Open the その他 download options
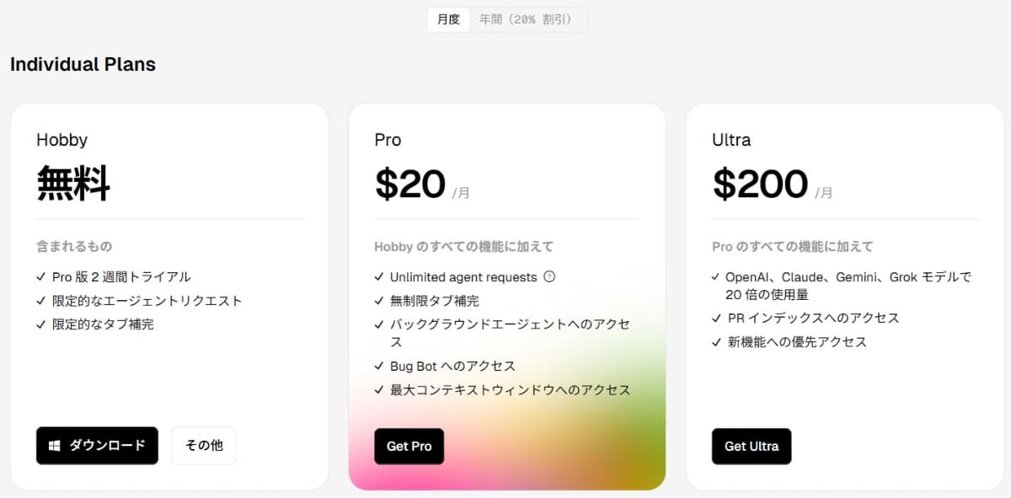Screen dimensions: 1011x498 point(204,446)
